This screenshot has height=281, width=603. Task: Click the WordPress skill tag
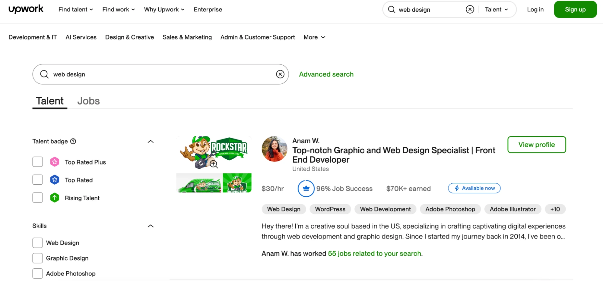(330, 209)
